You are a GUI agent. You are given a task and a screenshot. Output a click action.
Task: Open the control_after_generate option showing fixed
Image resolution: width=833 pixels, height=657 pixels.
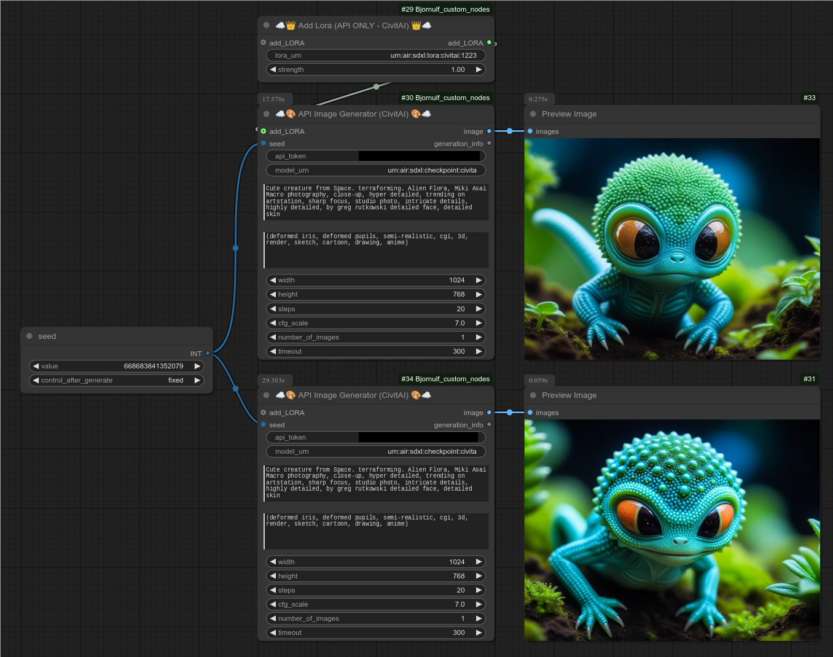(x=117, y=380)
